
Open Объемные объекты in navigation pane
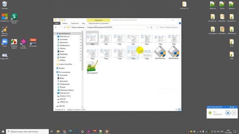66,90
